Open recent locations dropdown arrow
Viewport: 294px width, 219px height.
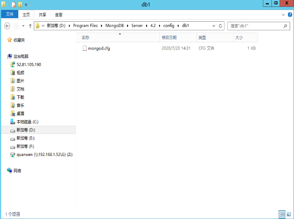pos(23,26)
